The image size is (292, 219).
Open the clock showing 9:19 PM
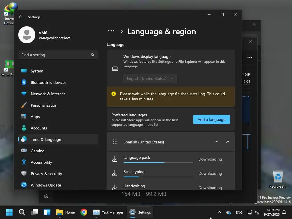click(x=271, y=212)
